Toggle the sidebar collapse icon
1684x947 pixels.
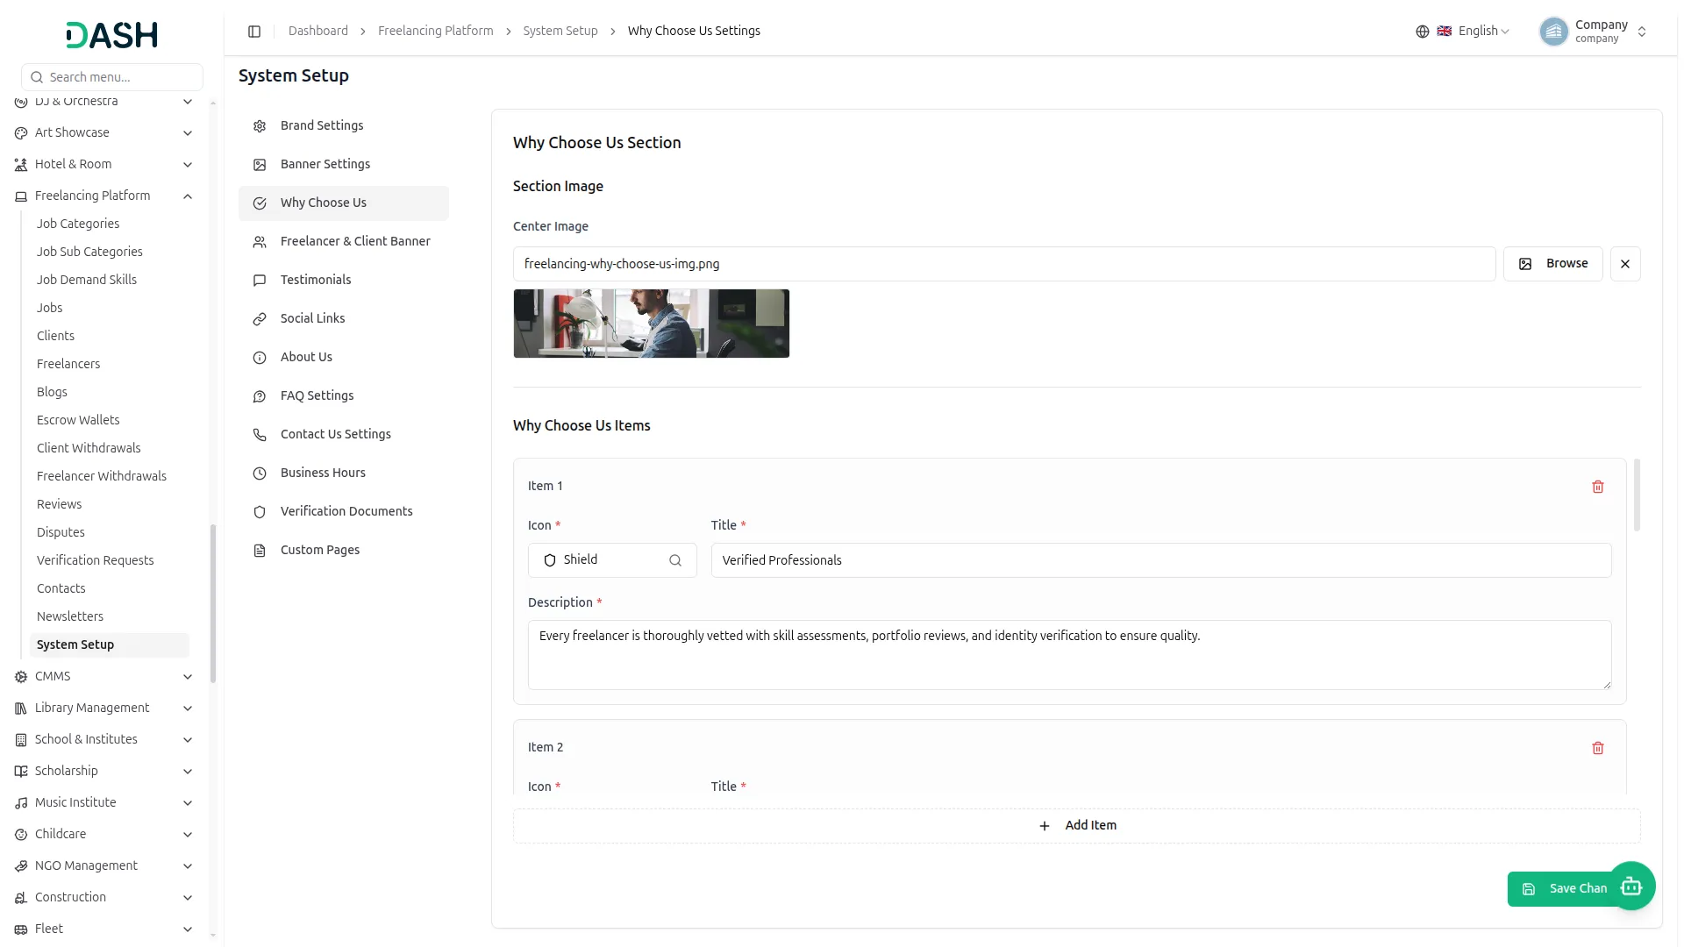(254, 32)
